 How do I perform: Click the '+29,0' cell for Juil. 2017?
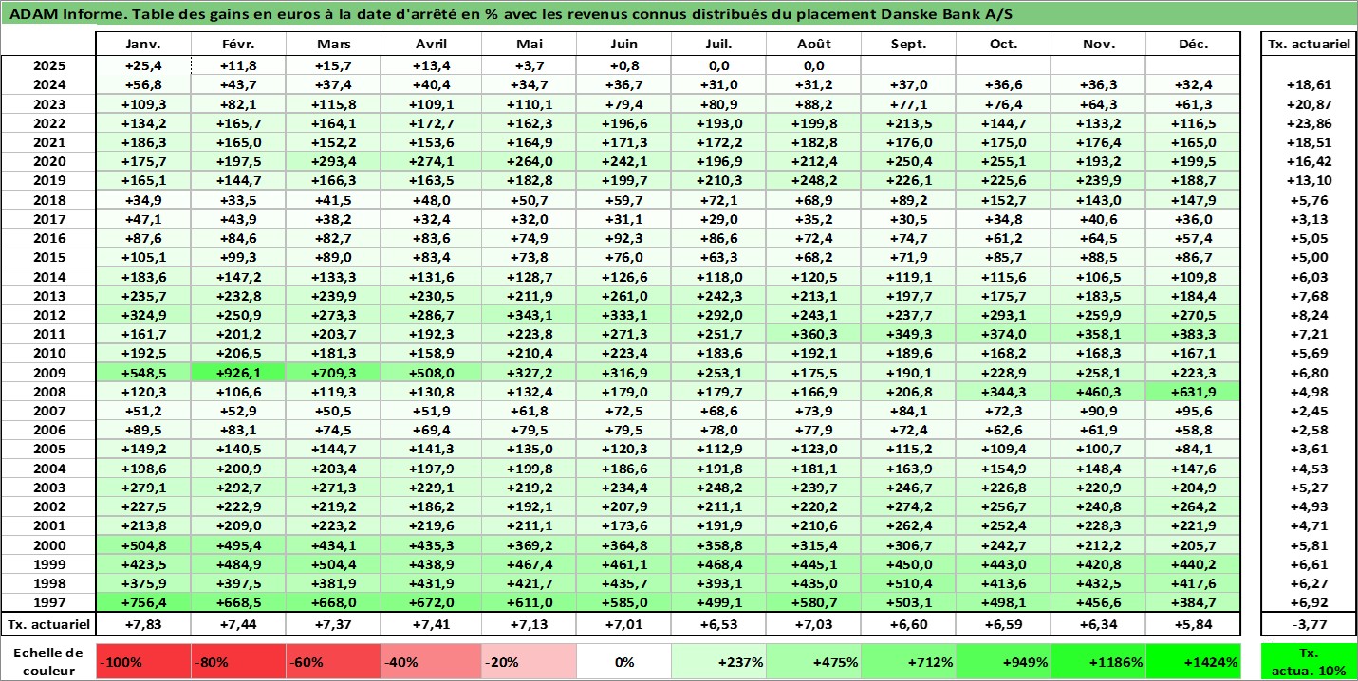pos(718,219)
